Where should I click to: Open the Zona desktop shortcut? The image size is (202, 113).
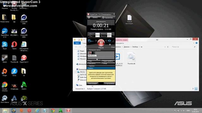click(x=14, y=72)
